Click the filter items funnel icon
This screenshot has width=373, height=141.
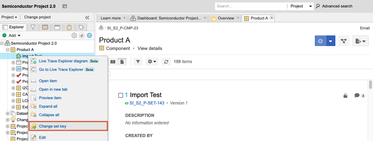point(138,62)
